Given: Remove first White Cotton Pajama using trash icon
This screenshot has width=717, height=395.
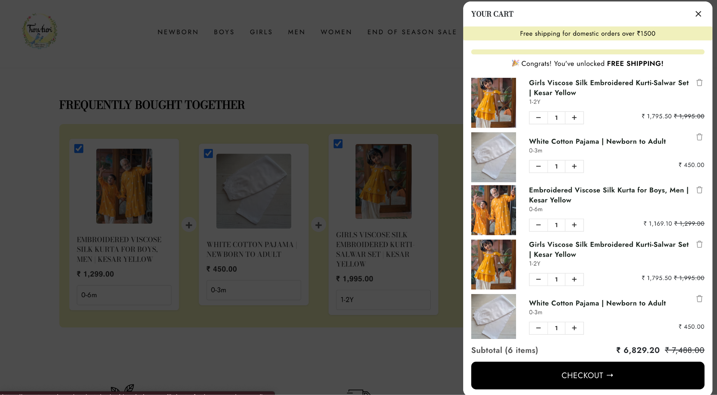Looking at the screenshot, I should [699, 137].
